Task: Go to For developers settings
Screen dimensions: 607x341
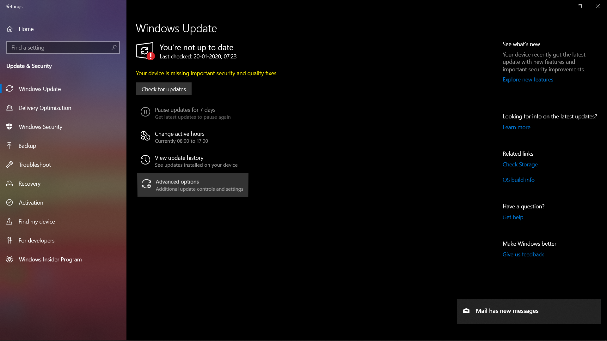Action: [x=63, y=240]
